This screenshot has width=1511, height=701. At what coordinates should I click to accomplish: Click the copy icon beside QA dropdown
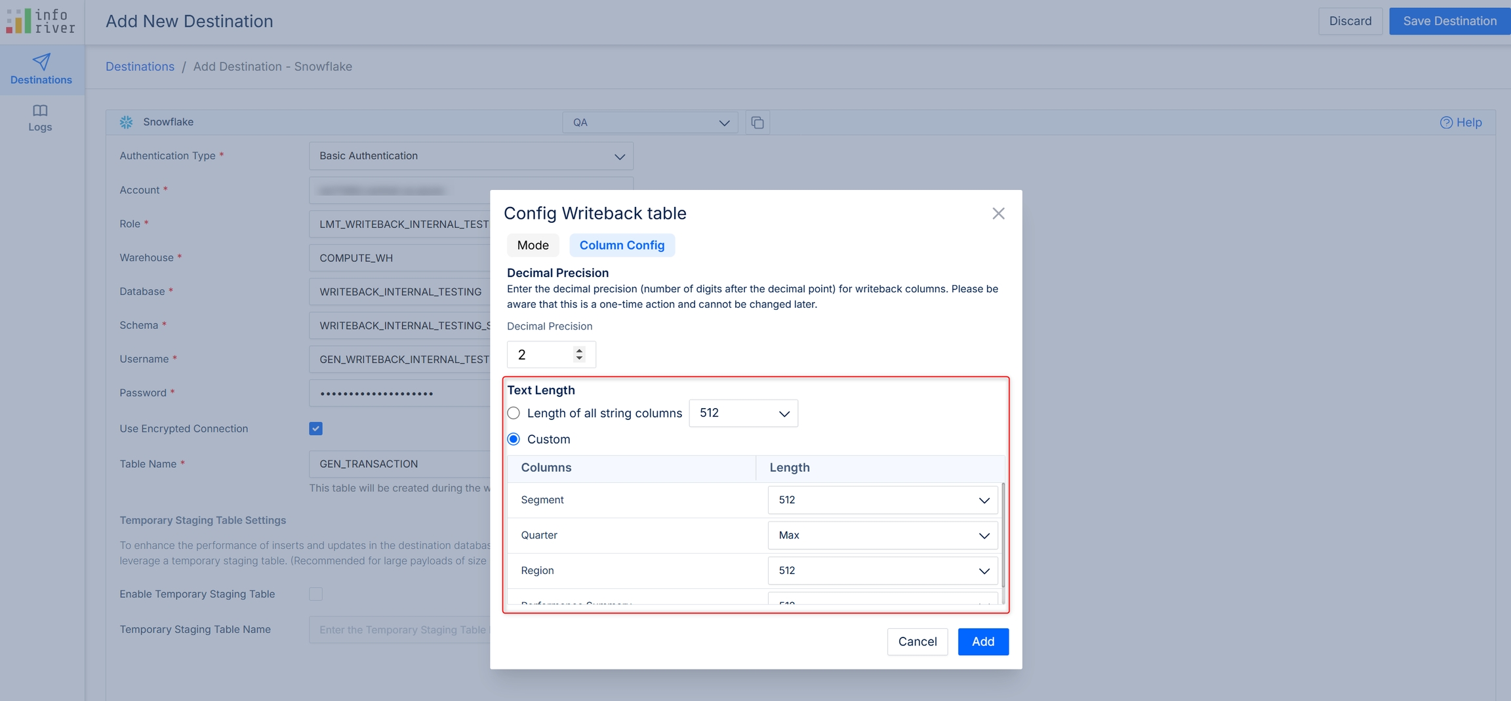(x=757, y=123)
